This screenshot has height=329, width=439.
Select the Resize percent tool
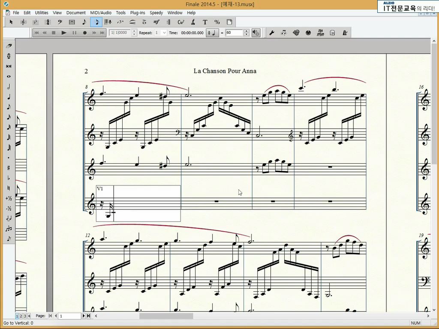click(x=217, y=22)
